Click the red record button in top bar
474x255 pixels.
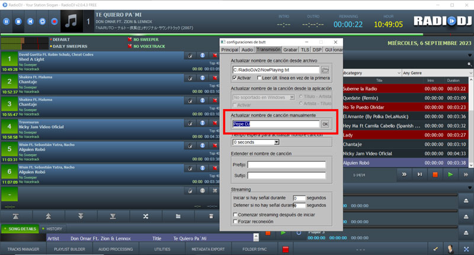(55, 21)
